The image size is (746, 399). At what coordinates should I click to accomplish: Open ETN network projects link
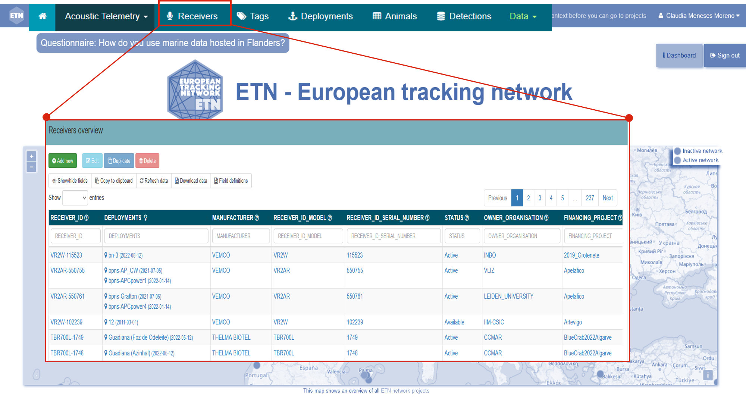point(405,391)
